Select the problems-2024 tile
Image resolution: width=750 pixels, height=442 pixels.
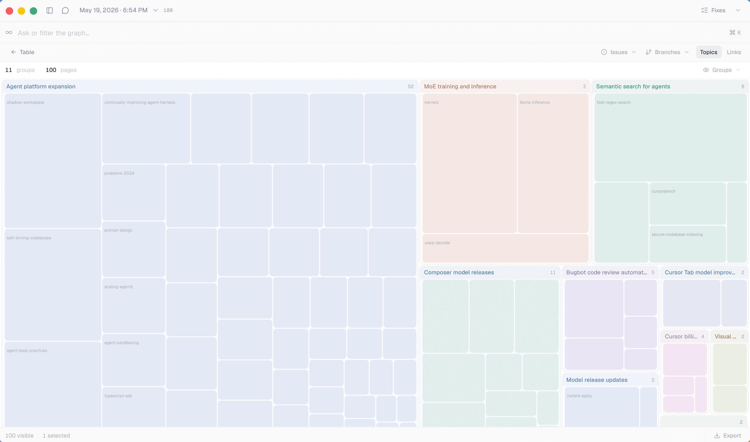(133, 192)
